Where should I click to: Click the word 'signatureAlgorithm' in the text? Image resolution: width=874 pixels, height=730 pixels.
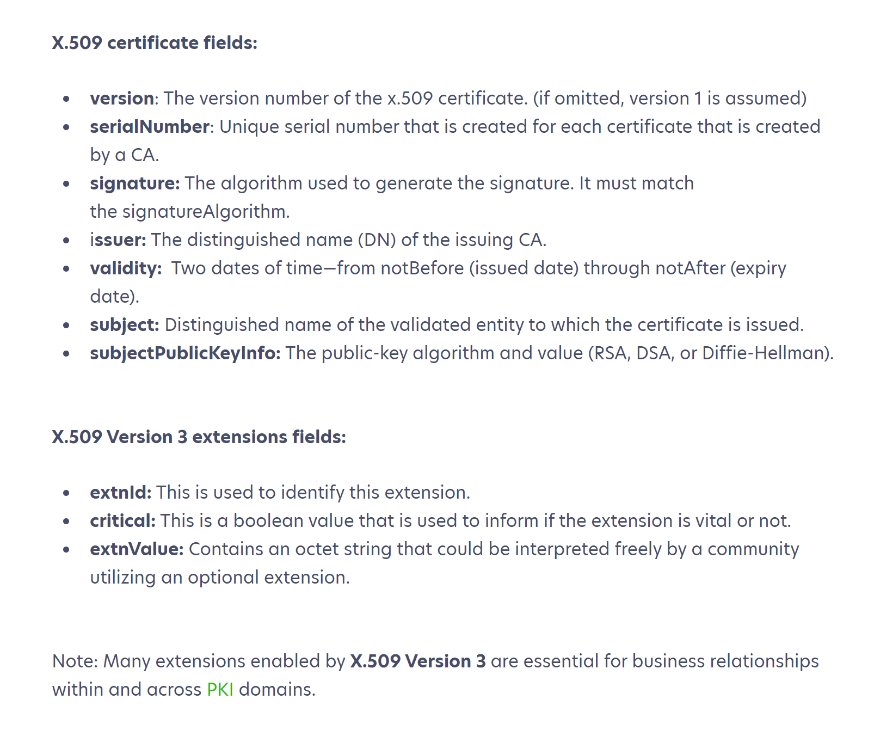point(204,211)
